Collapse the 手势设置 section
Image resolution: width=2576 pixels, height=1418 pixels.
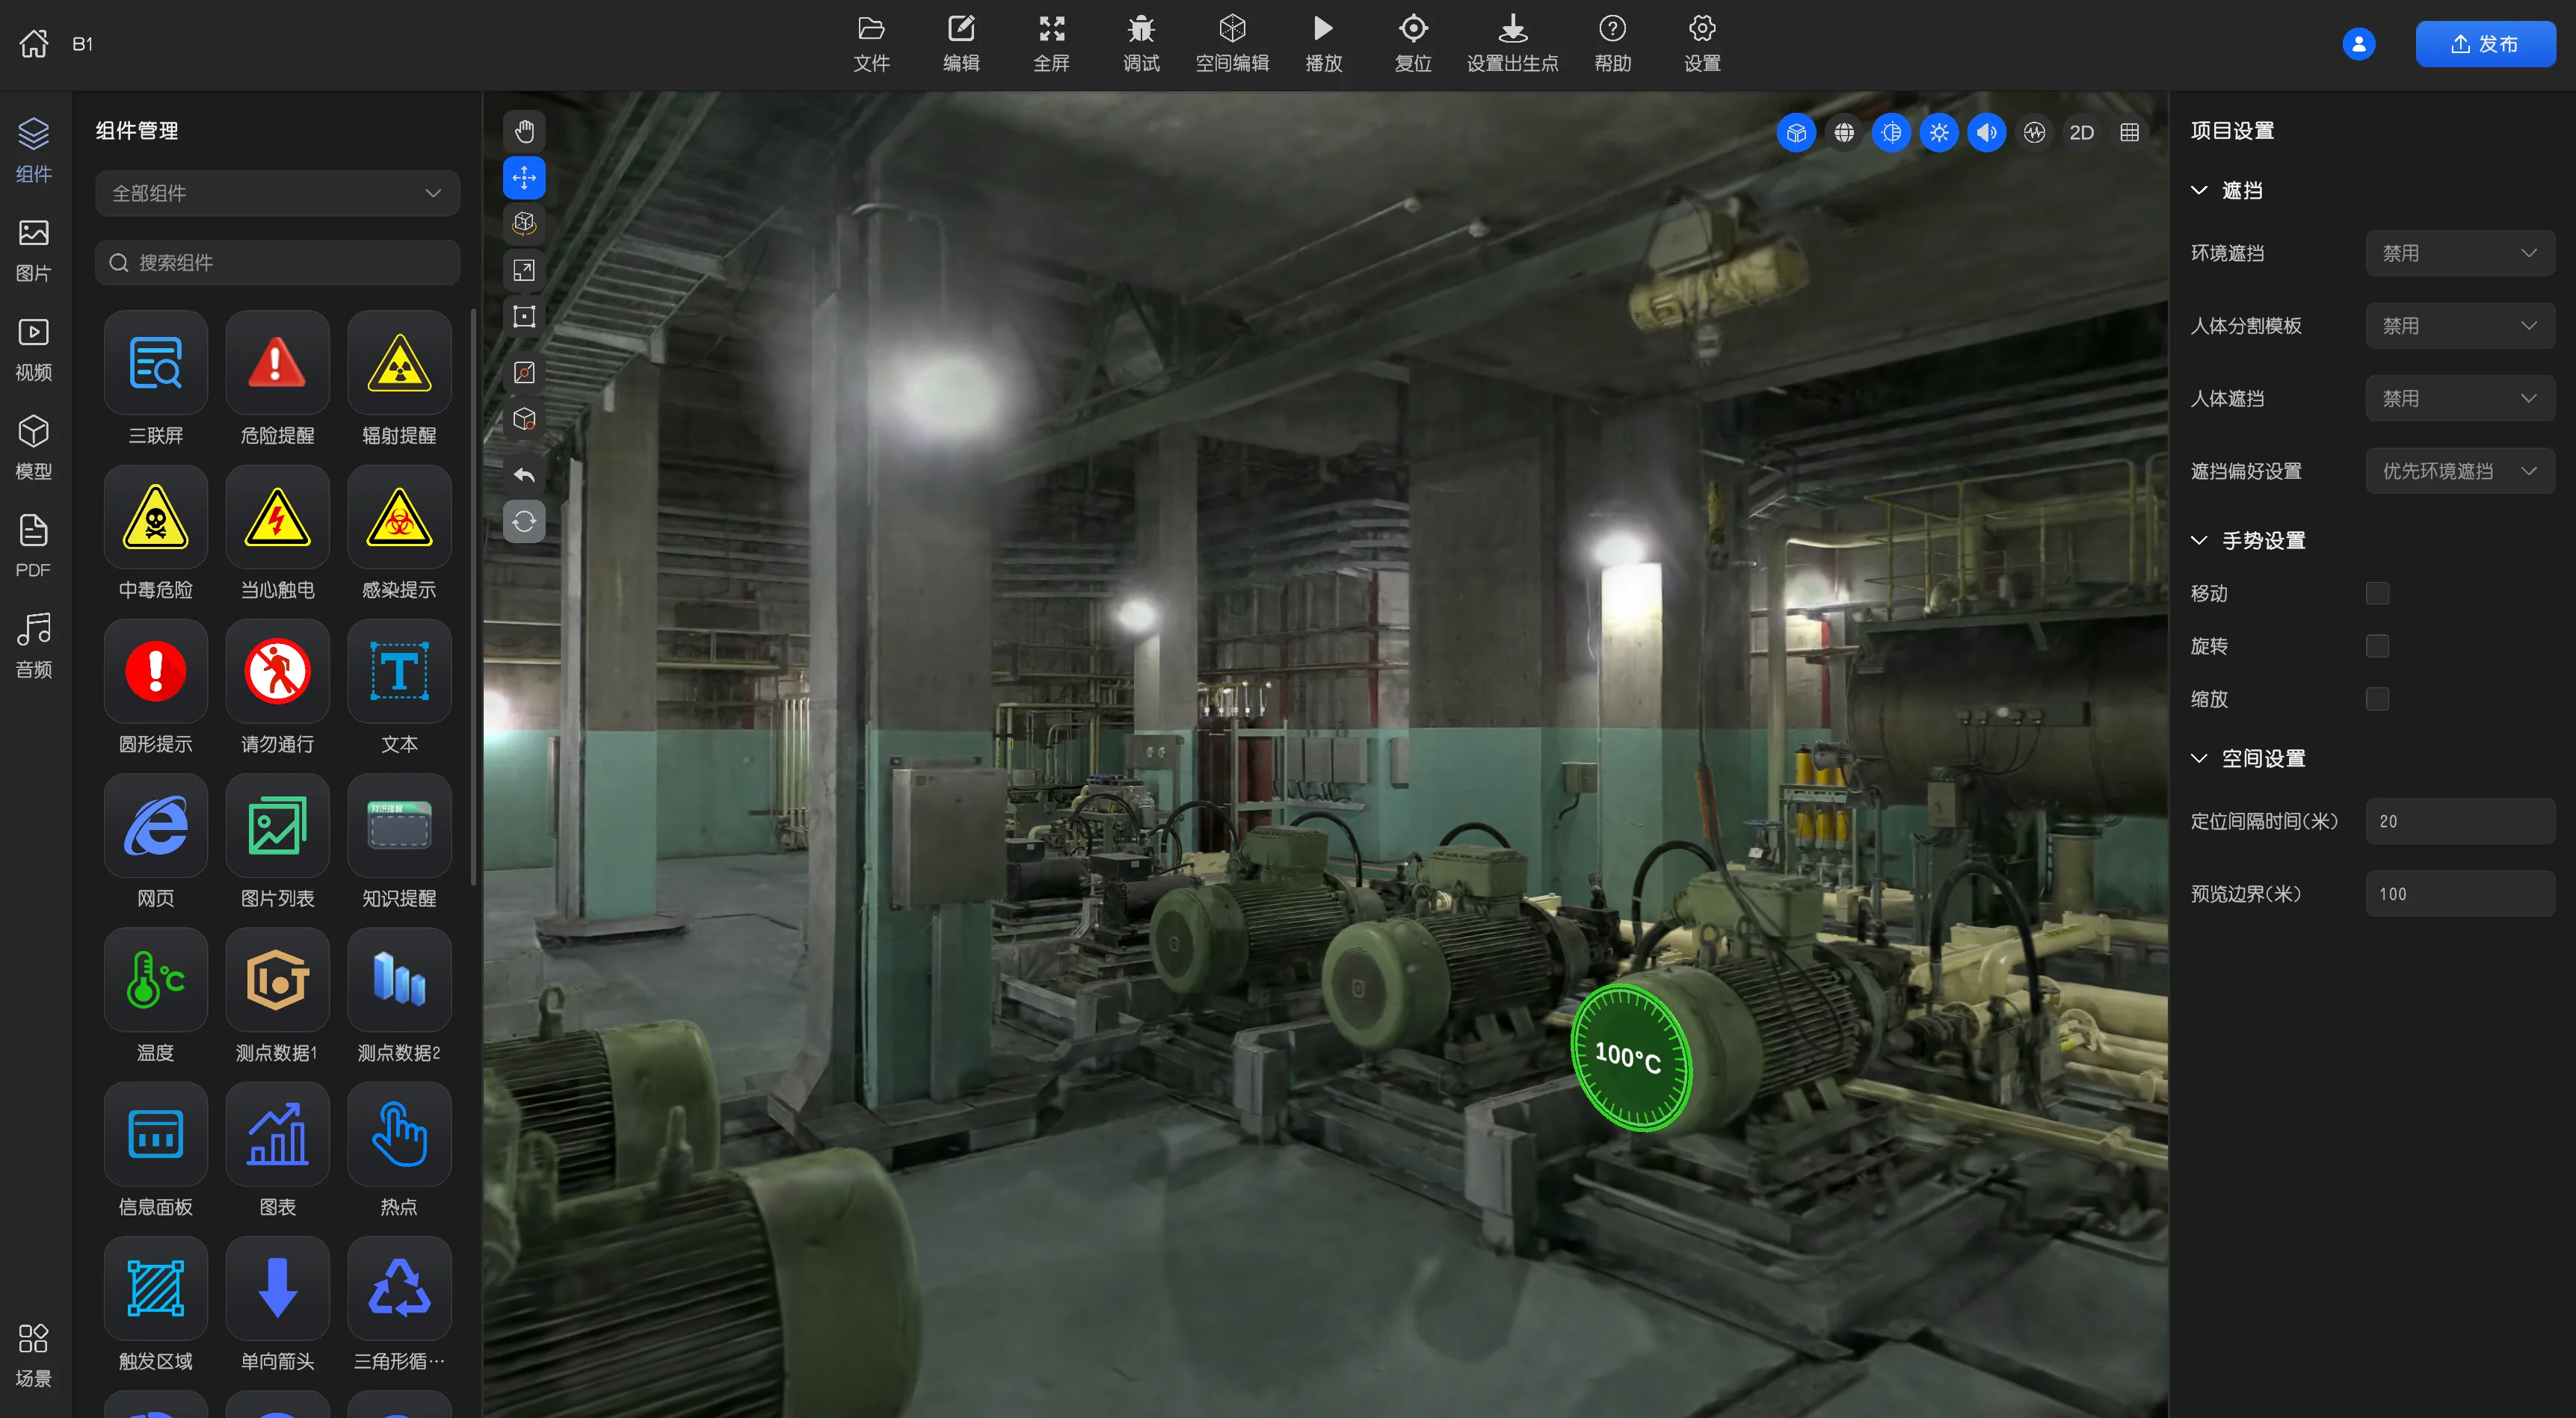click(2199, 541)
